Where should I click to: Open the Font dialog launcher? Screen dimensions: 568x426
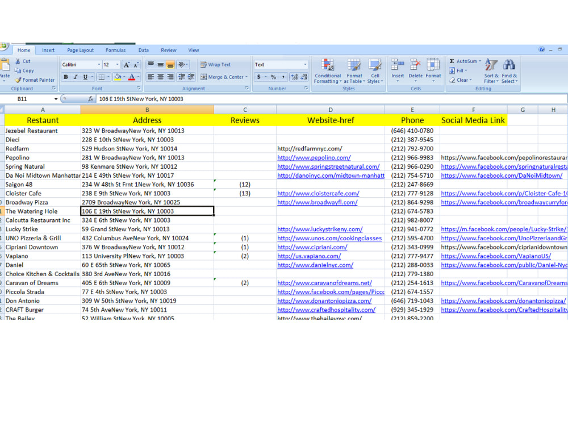[x=139, y=89]
